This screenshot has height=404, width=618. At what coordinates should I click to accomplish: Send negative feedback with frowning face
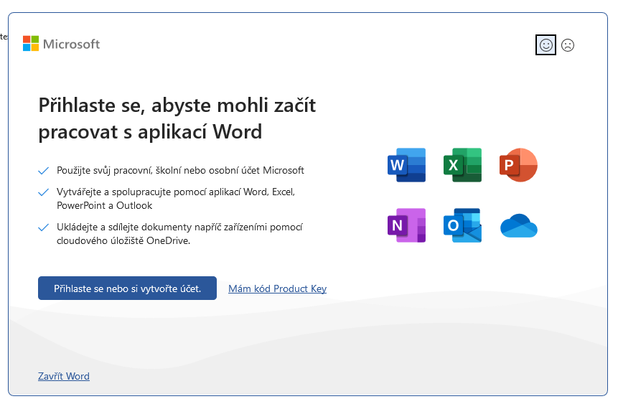[x=568, y=45]
